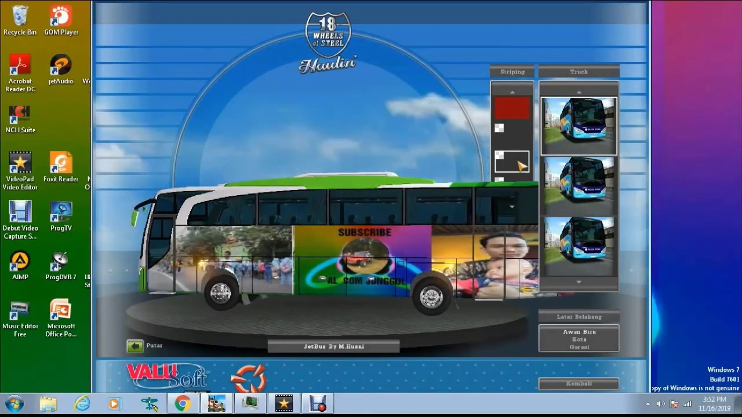Click the green Putar rotate arrow icon
Image resolution: width=742 pixels, height=417 pixels.
[134, 346]
